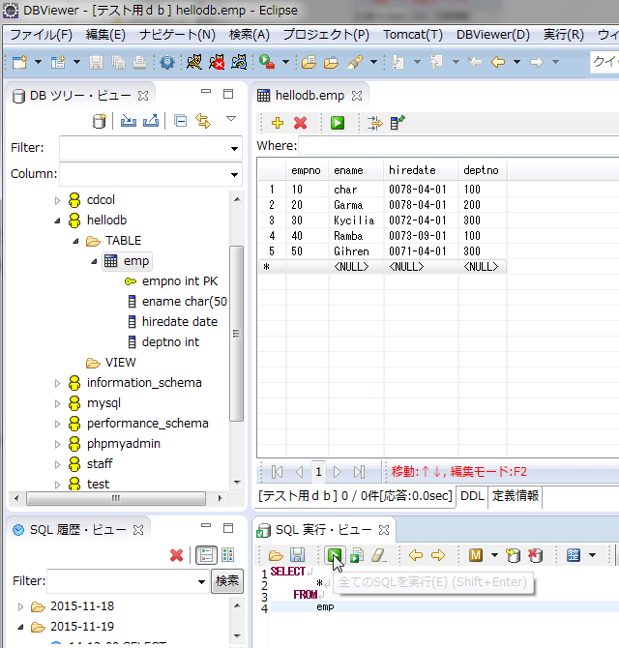This screenshot has width=619, height=648.
Task: Click the DB tree vertical scrollbar thumb
Action: tap(236, 333)
